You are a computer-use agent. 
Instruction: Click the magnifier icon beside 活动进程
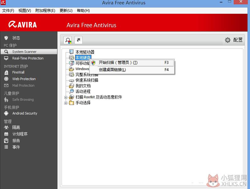[x=71, y=91]
